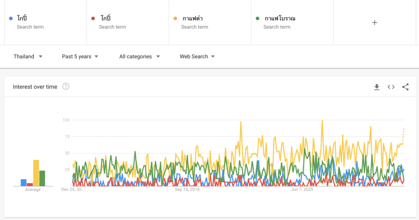The image size is (419, 220).
Task: Click the red dot of second term
Action: coord(93,18)
